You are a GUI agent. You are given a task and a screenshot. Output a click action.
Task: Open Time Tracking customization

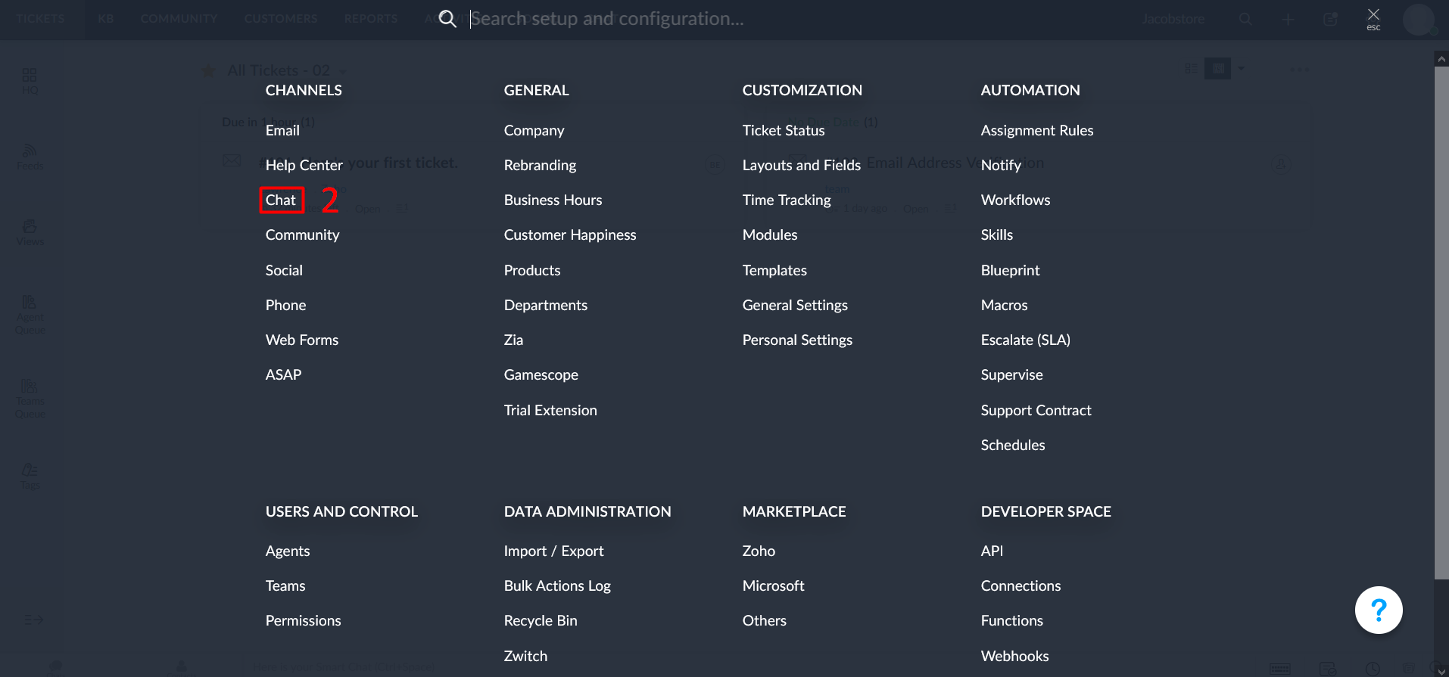click(786, 200)
